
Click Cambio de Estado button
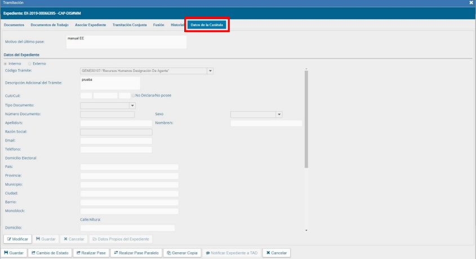click(x=50, y=253)
